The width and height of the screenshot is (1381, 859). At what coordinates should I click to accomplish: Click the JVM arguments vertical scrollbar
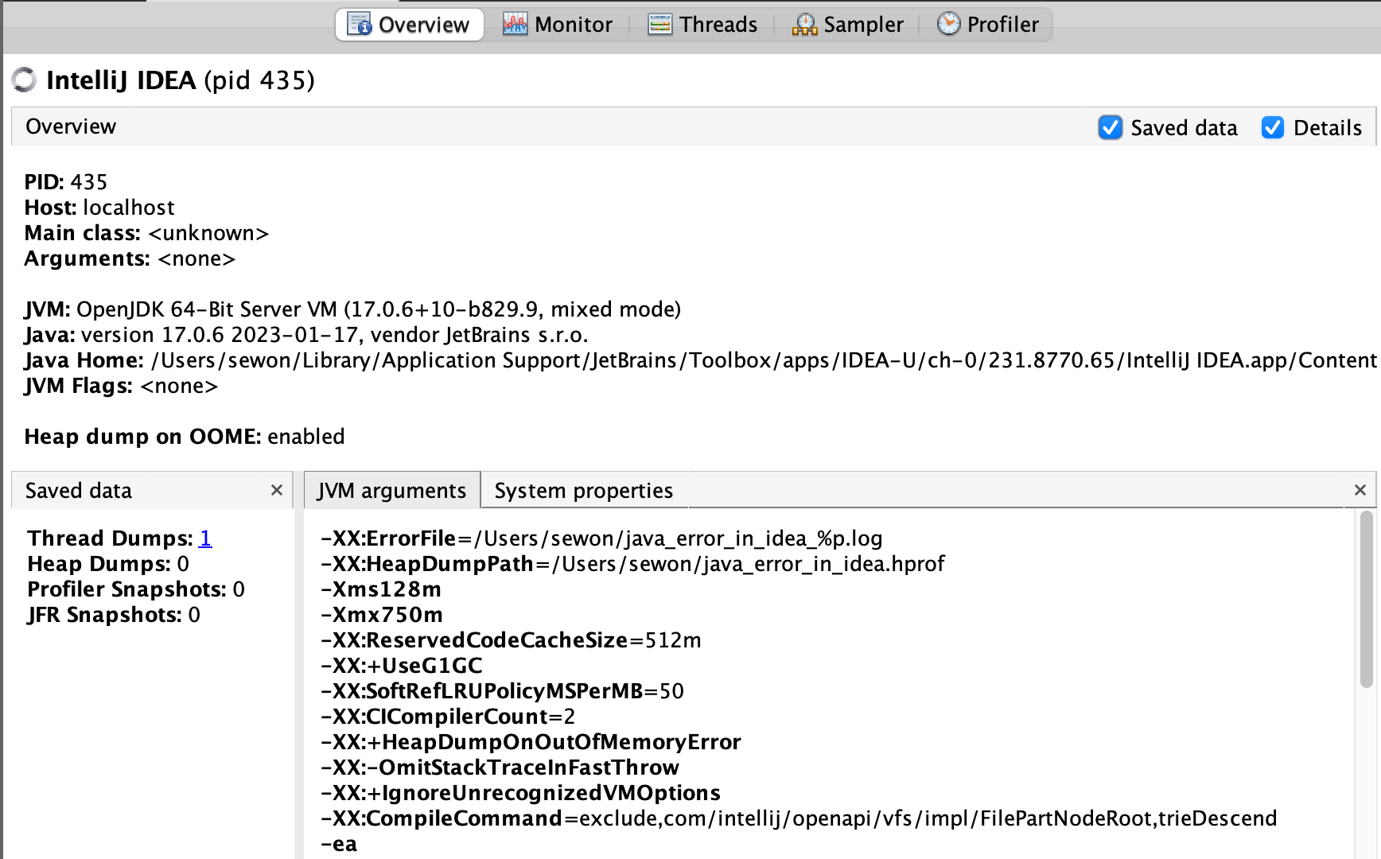1366,600
